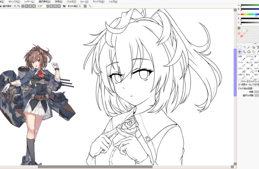Select the Move tool

(x=239, y=52)
